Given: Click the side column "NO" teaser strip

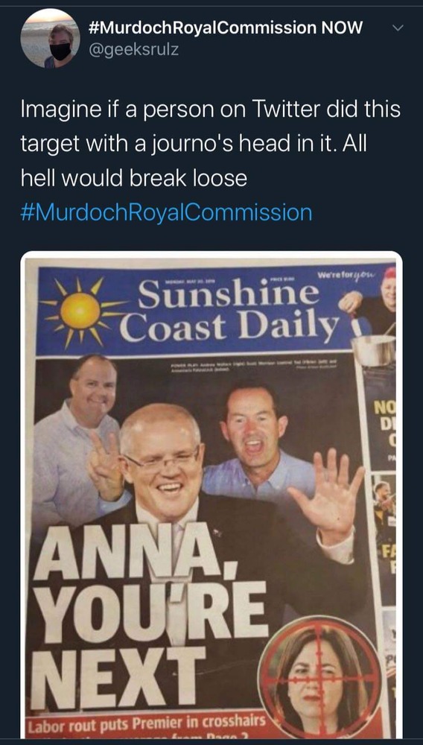Looking at the screenshot, I should [x=384, y=428].
